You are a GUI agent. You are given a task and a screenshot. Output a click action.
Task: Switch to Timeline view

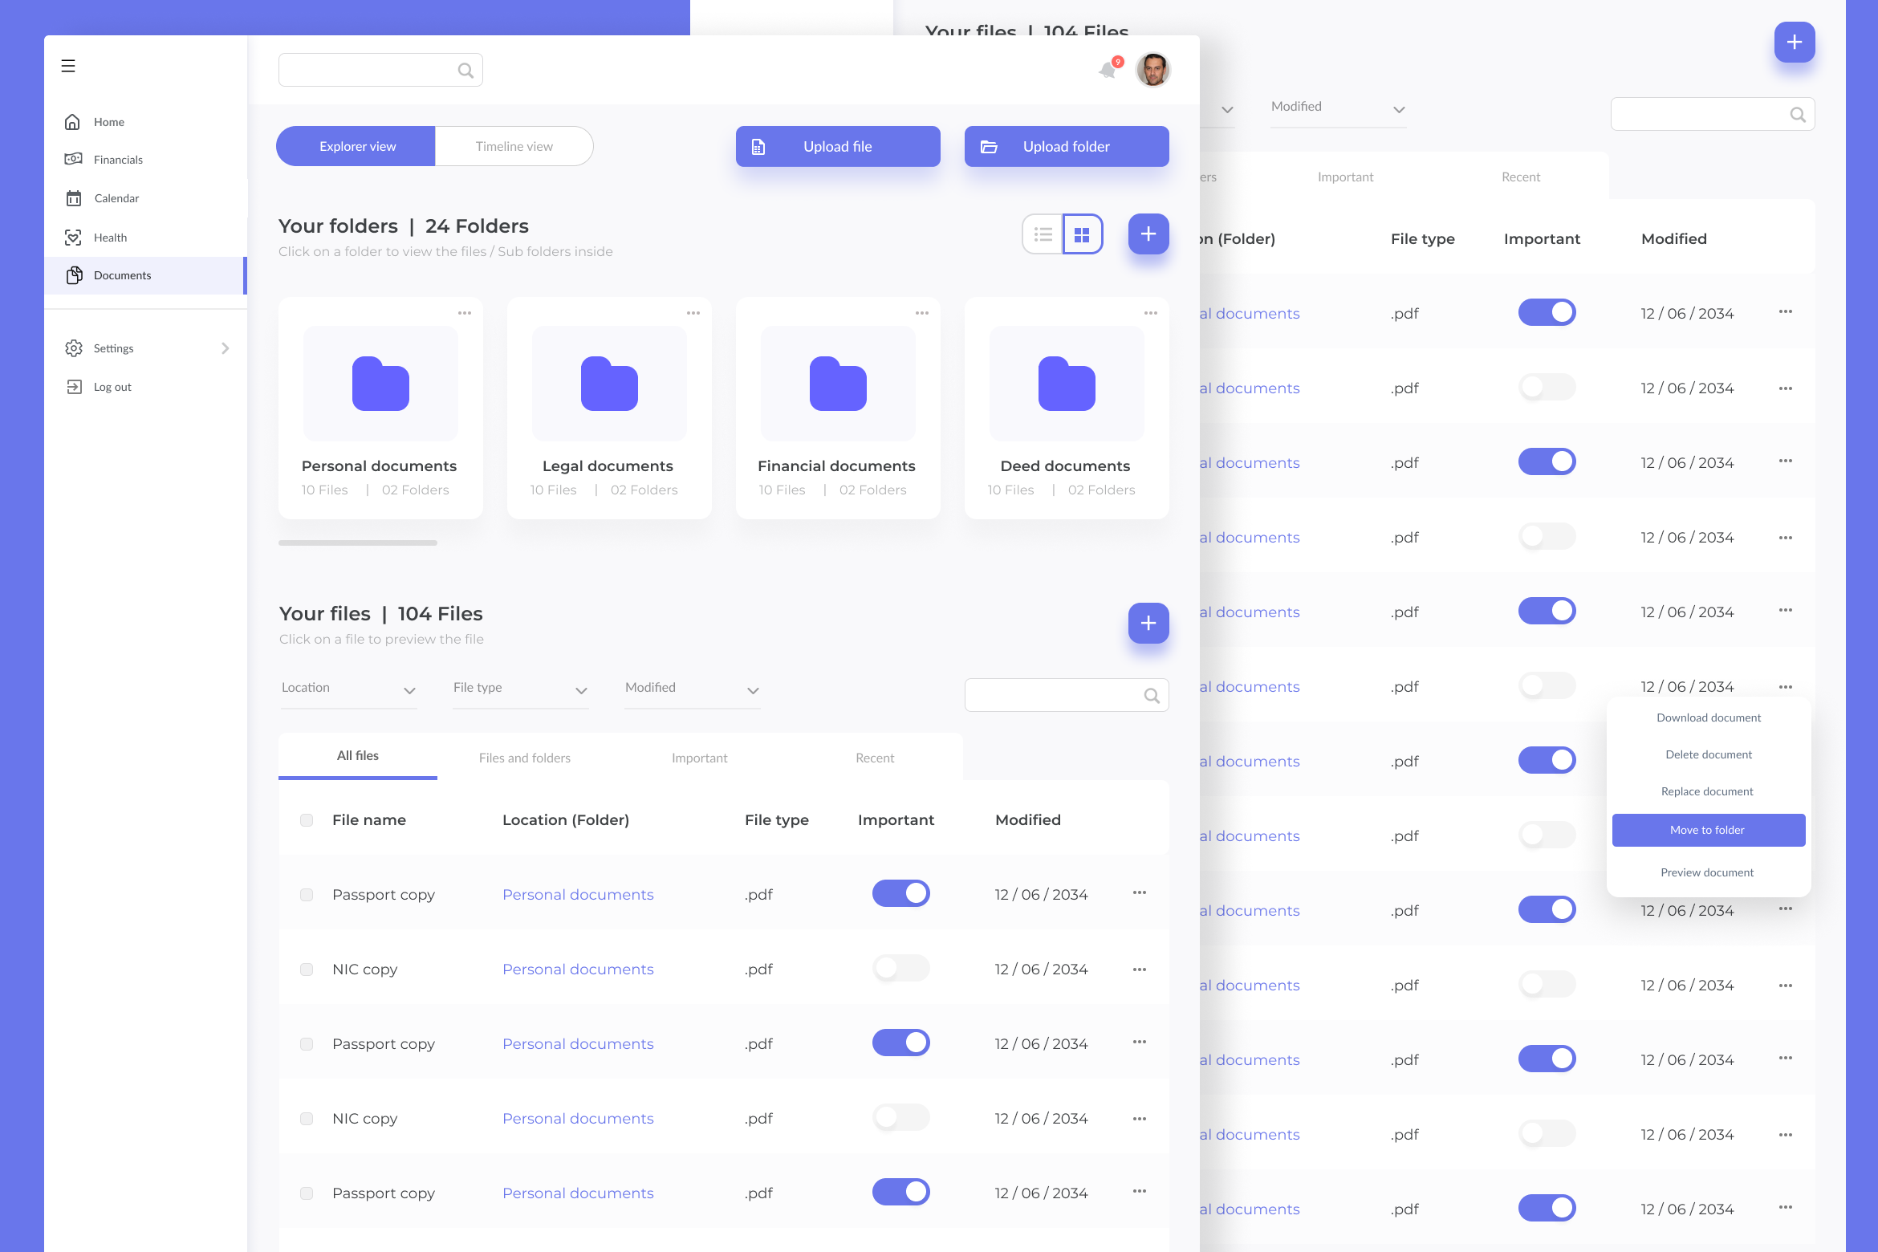[x=514, y=147]
